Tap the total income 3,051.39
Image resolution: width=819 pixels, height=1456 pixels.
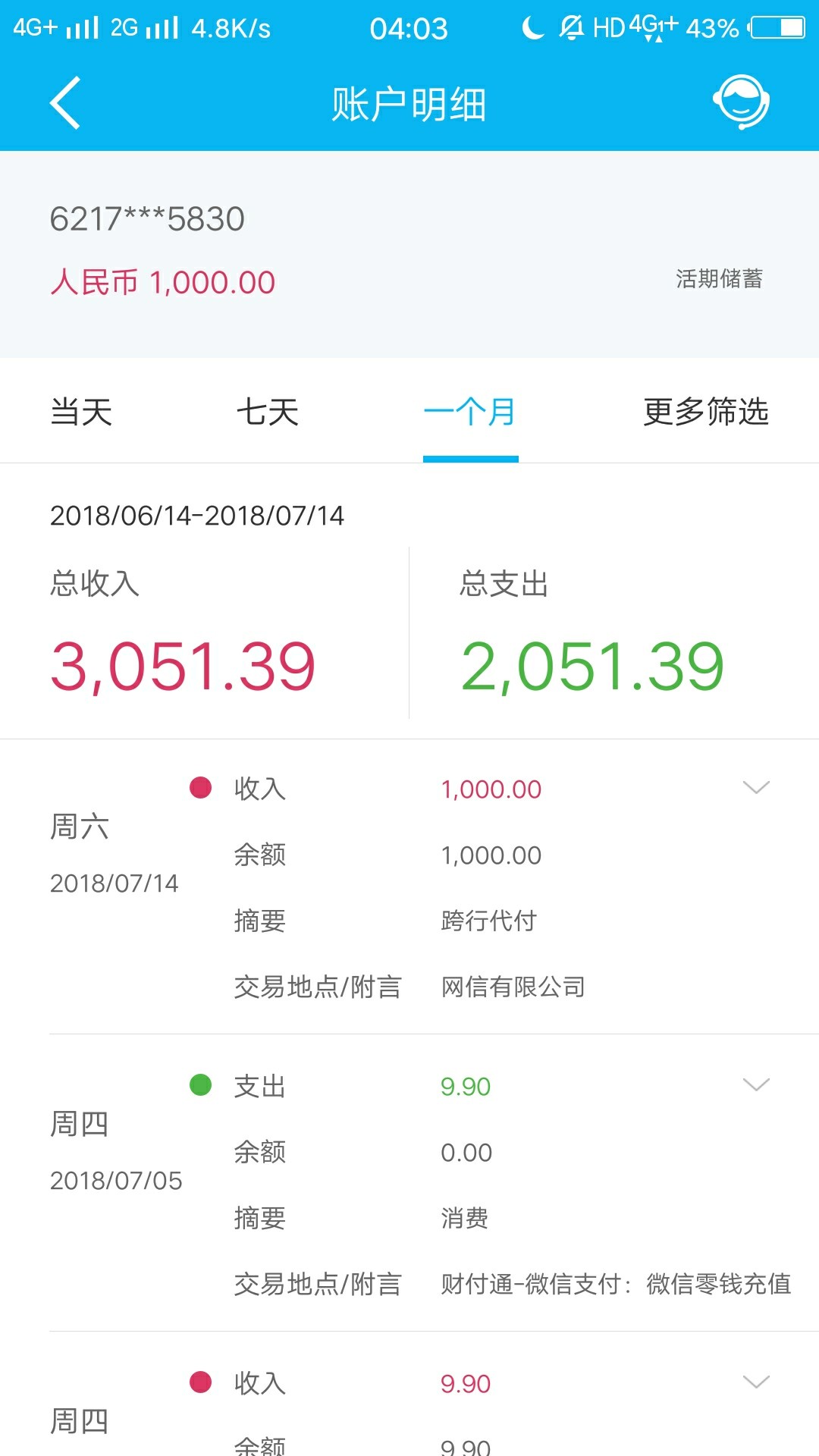183,667
